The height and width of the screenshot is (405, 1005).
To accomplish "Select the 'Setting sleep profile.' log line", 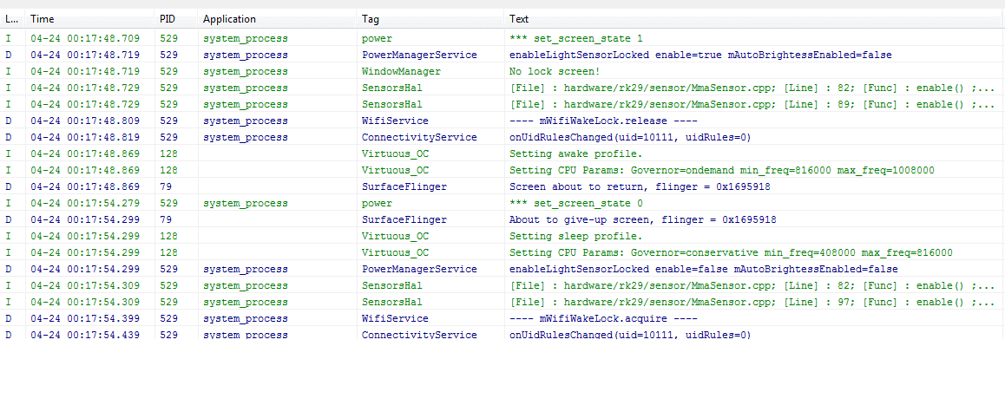I will 502,236.
